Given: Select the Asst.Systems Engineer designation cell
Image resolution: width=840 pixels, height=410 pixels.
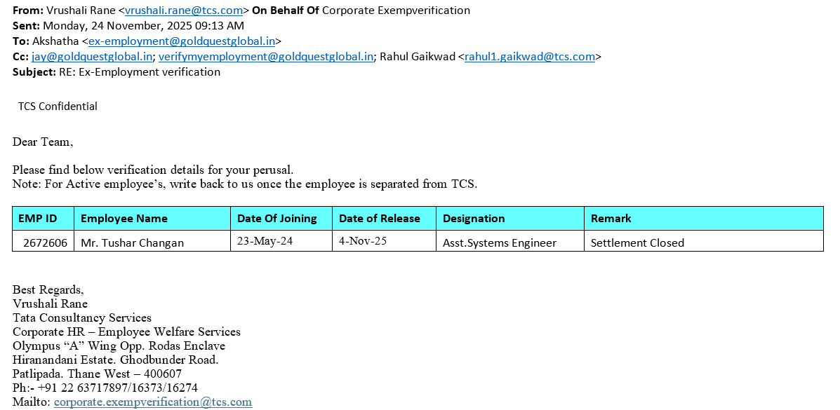Looking at the screenshot, I should pos(500,243).
